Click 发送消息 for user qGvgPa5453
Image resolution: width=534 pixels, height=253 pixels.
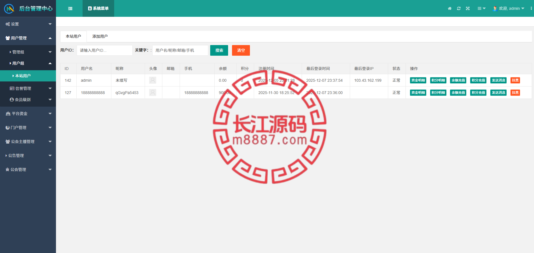point(499,93)
